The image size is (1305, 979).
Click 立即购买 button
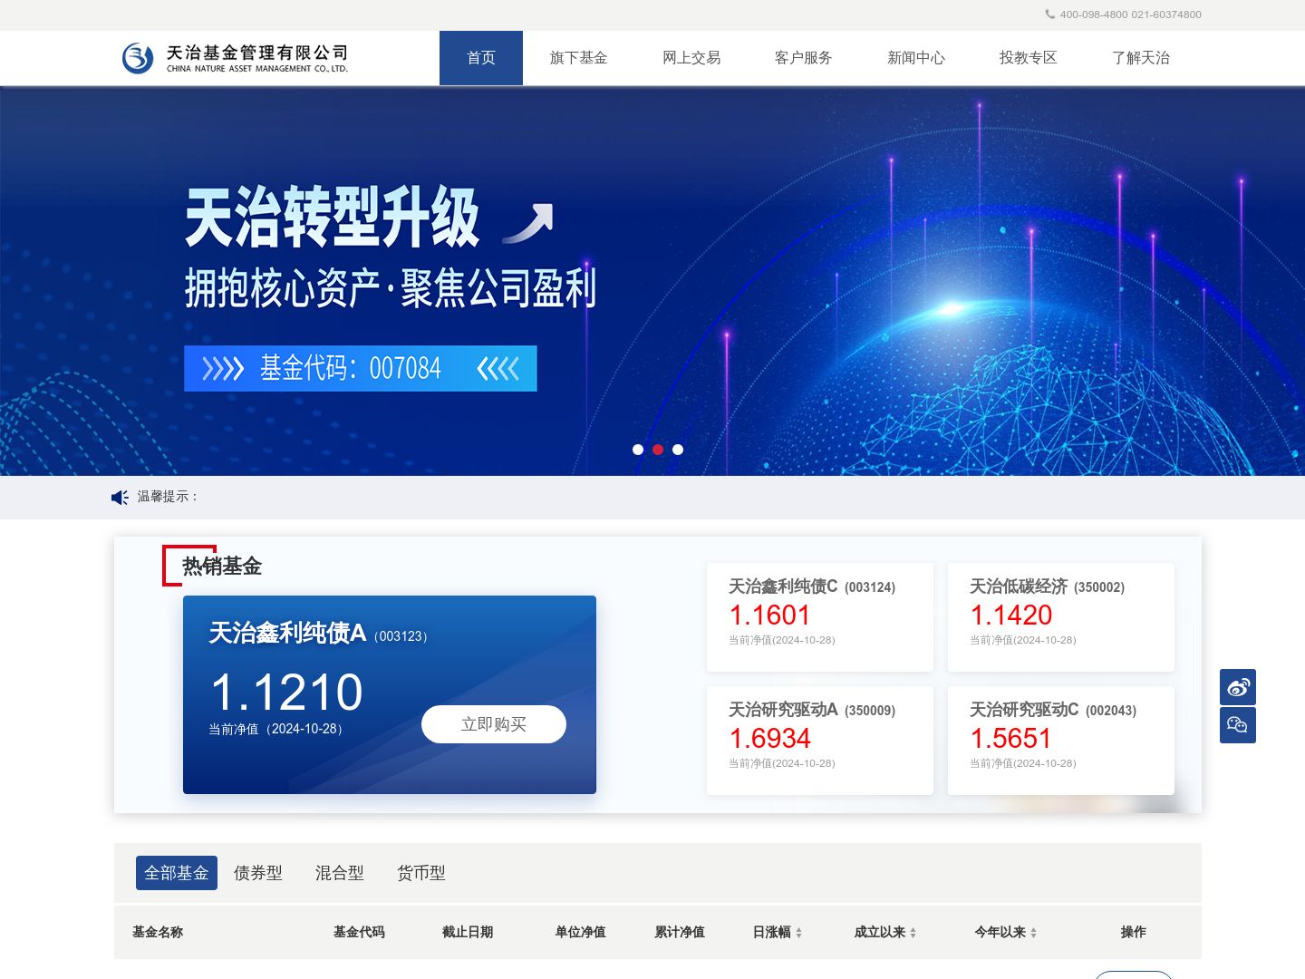494,724
